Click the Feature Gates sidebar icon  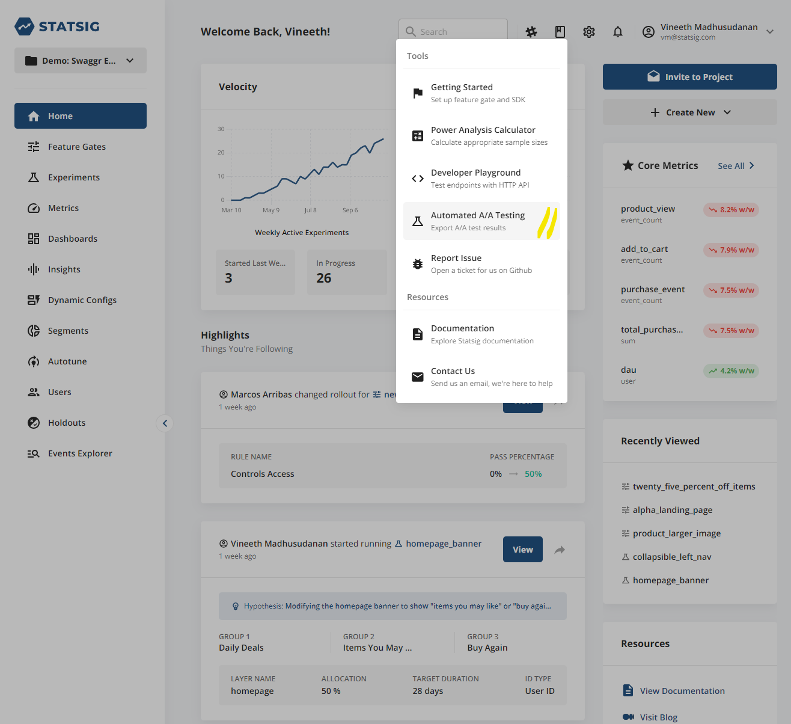(x=34, y=147)
